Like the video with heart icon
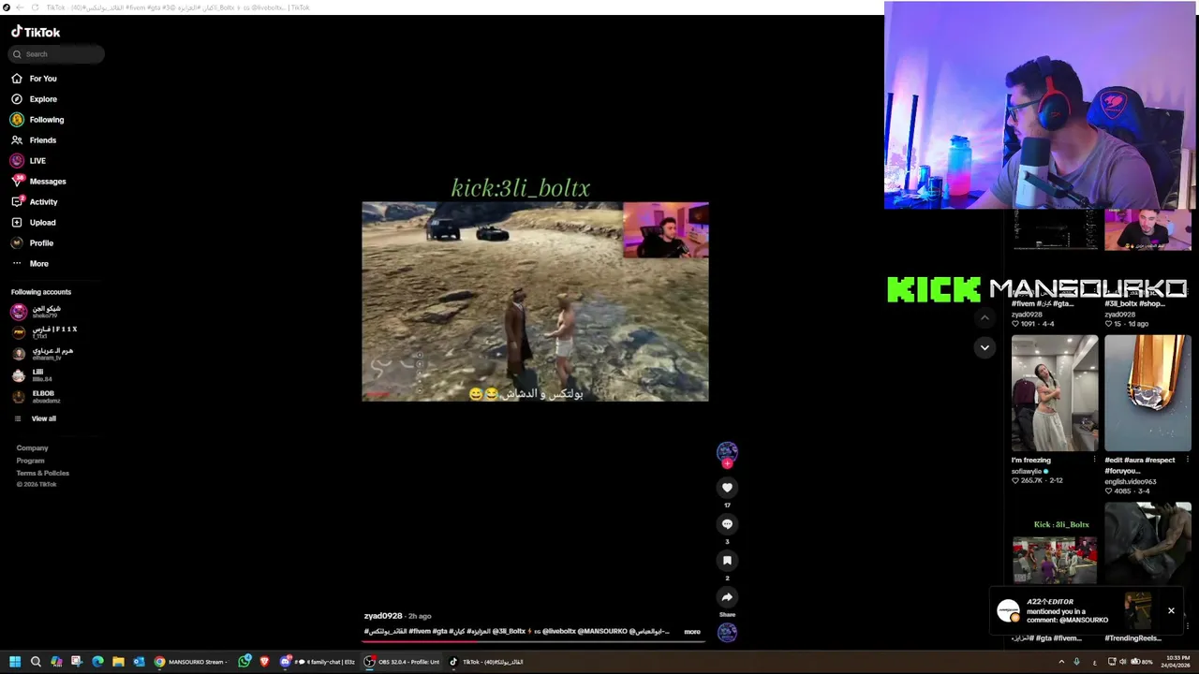1199x674 pixels. [x=727, y=488]
